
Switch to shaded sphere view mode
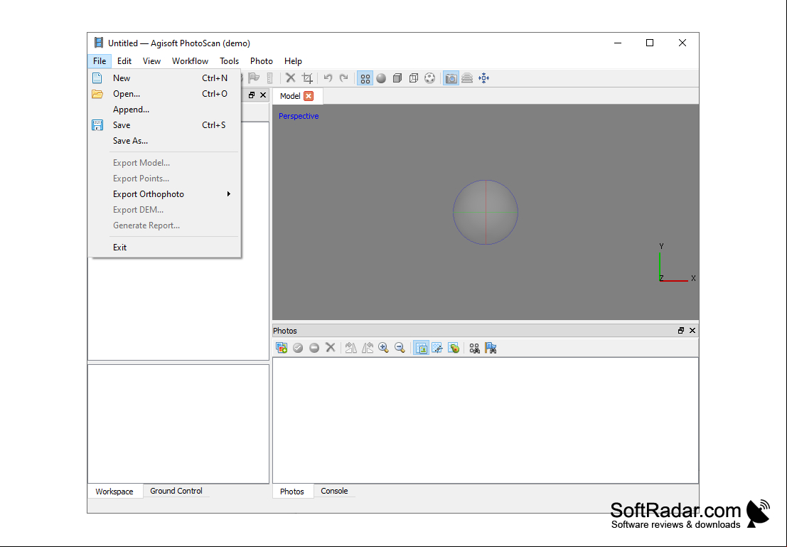point(382,78)
